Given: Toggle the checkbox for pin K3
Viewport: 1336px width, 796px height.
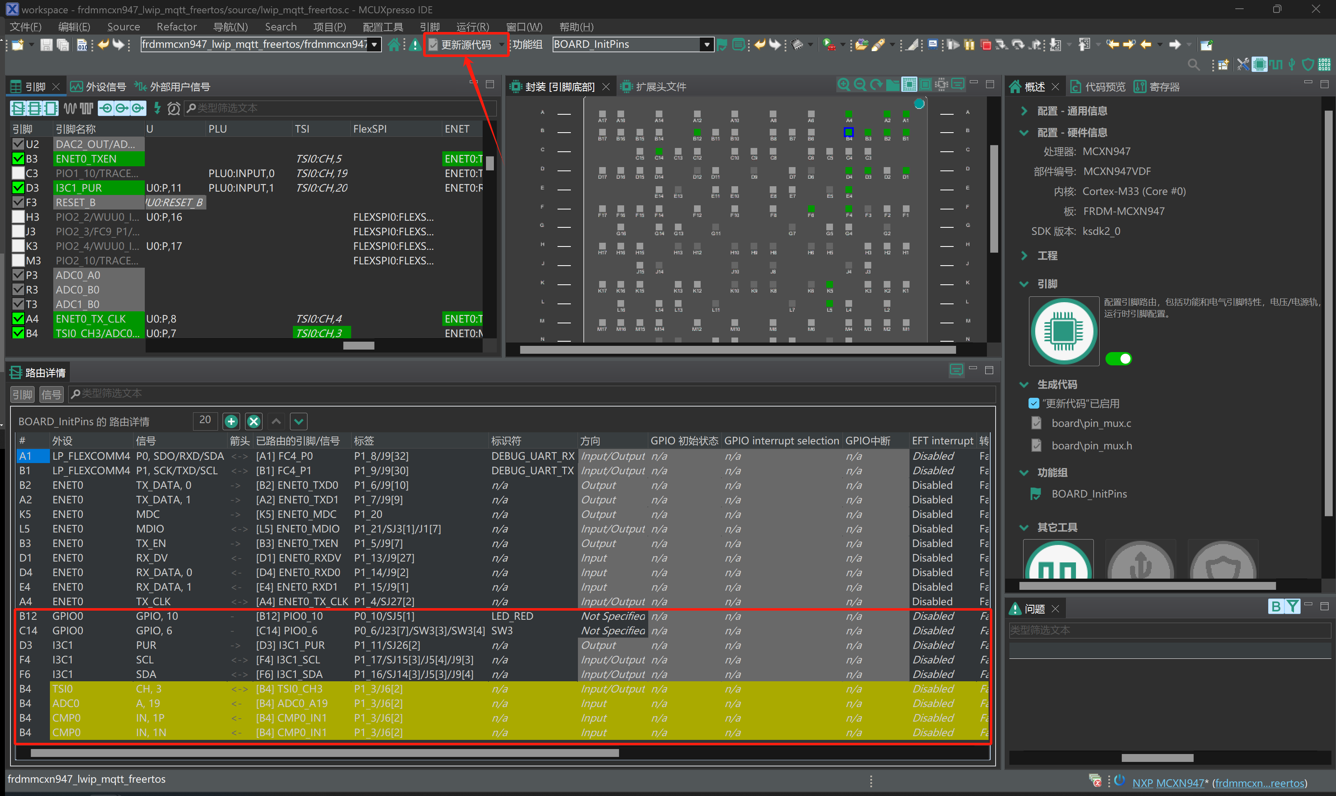Looking at the screenshot, I should (18, 246).
